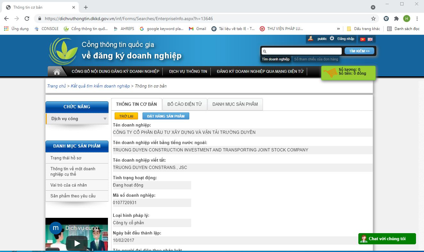This screenshot has height=252, width=424.
Task: Open the shopping cart icon
Action: (x=330, y=73)
